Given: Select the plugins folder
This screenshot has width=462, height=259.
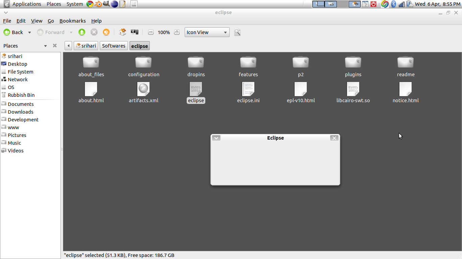Looking at the screenshot, I should coord(353,66).
